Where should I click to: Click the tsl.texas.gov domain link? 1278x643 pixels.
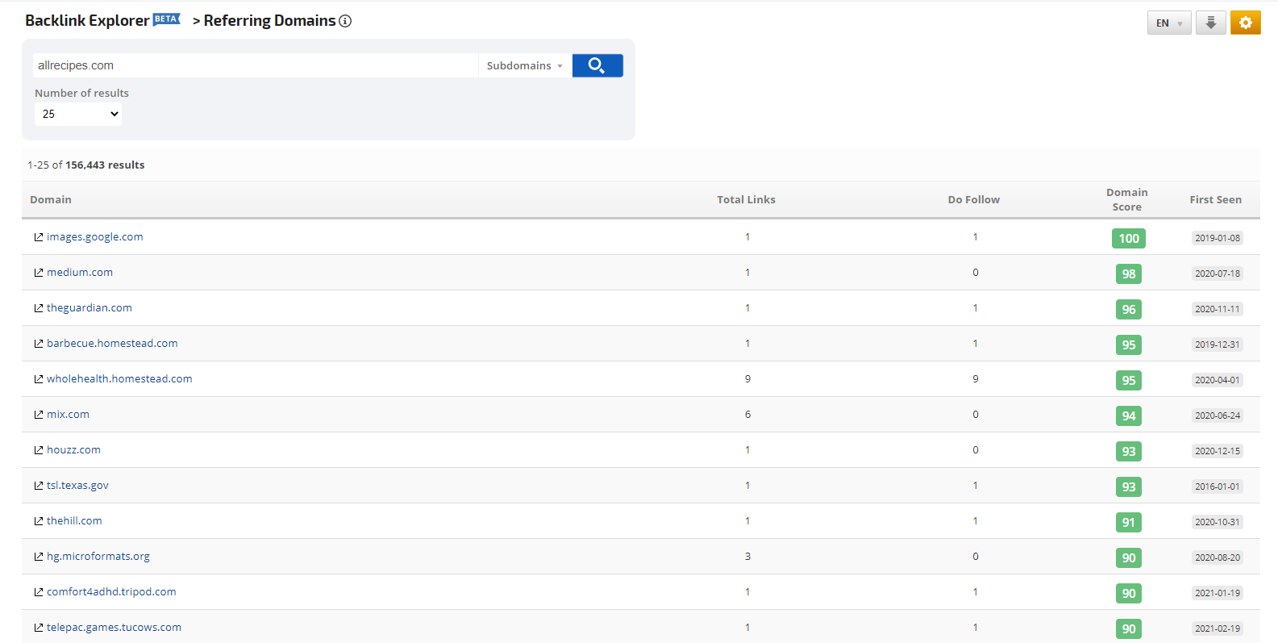pos(77,485)
